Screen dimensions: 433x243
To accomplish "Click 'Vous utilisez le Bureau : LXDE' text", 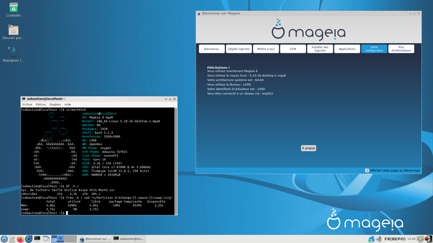I will [229, 85].
